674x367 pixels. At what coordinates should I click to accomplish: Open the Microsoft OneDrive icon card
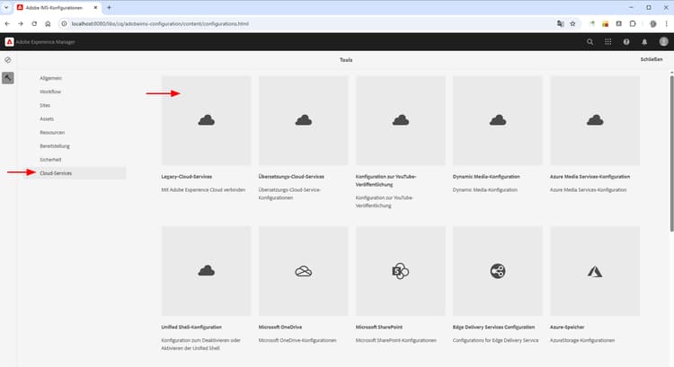tap(304, 271)
